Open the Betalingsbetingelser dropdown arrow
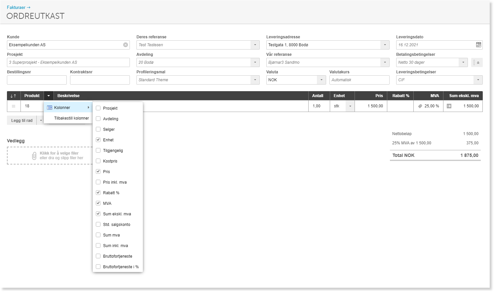The image size is (494, 292). [463, 62]
